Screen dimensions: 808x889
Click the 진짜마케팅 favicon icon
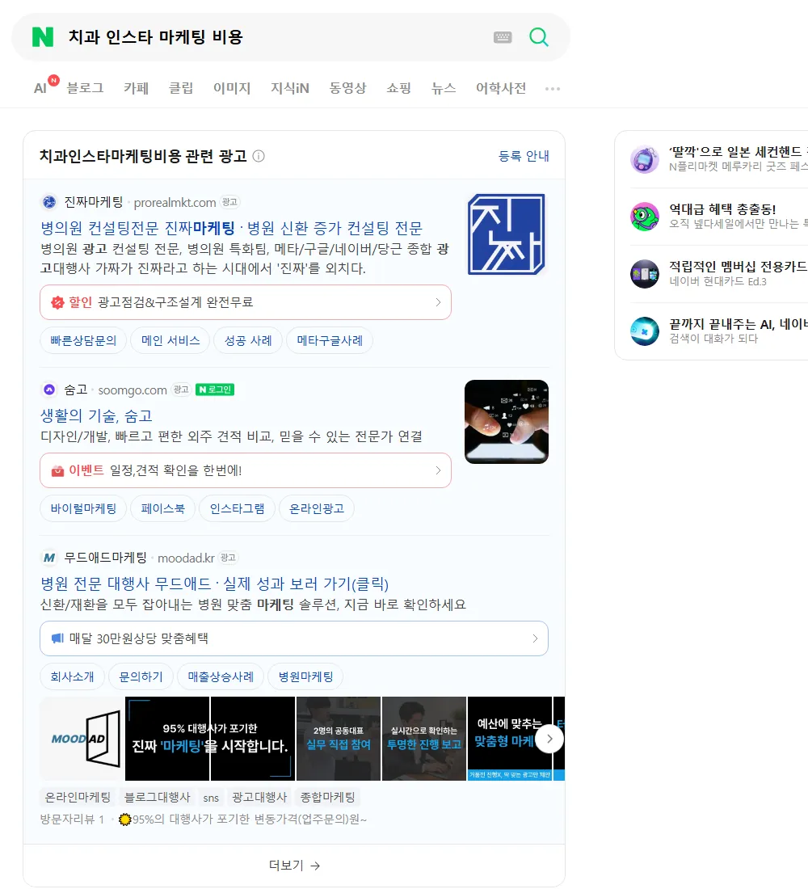[49, 202]
